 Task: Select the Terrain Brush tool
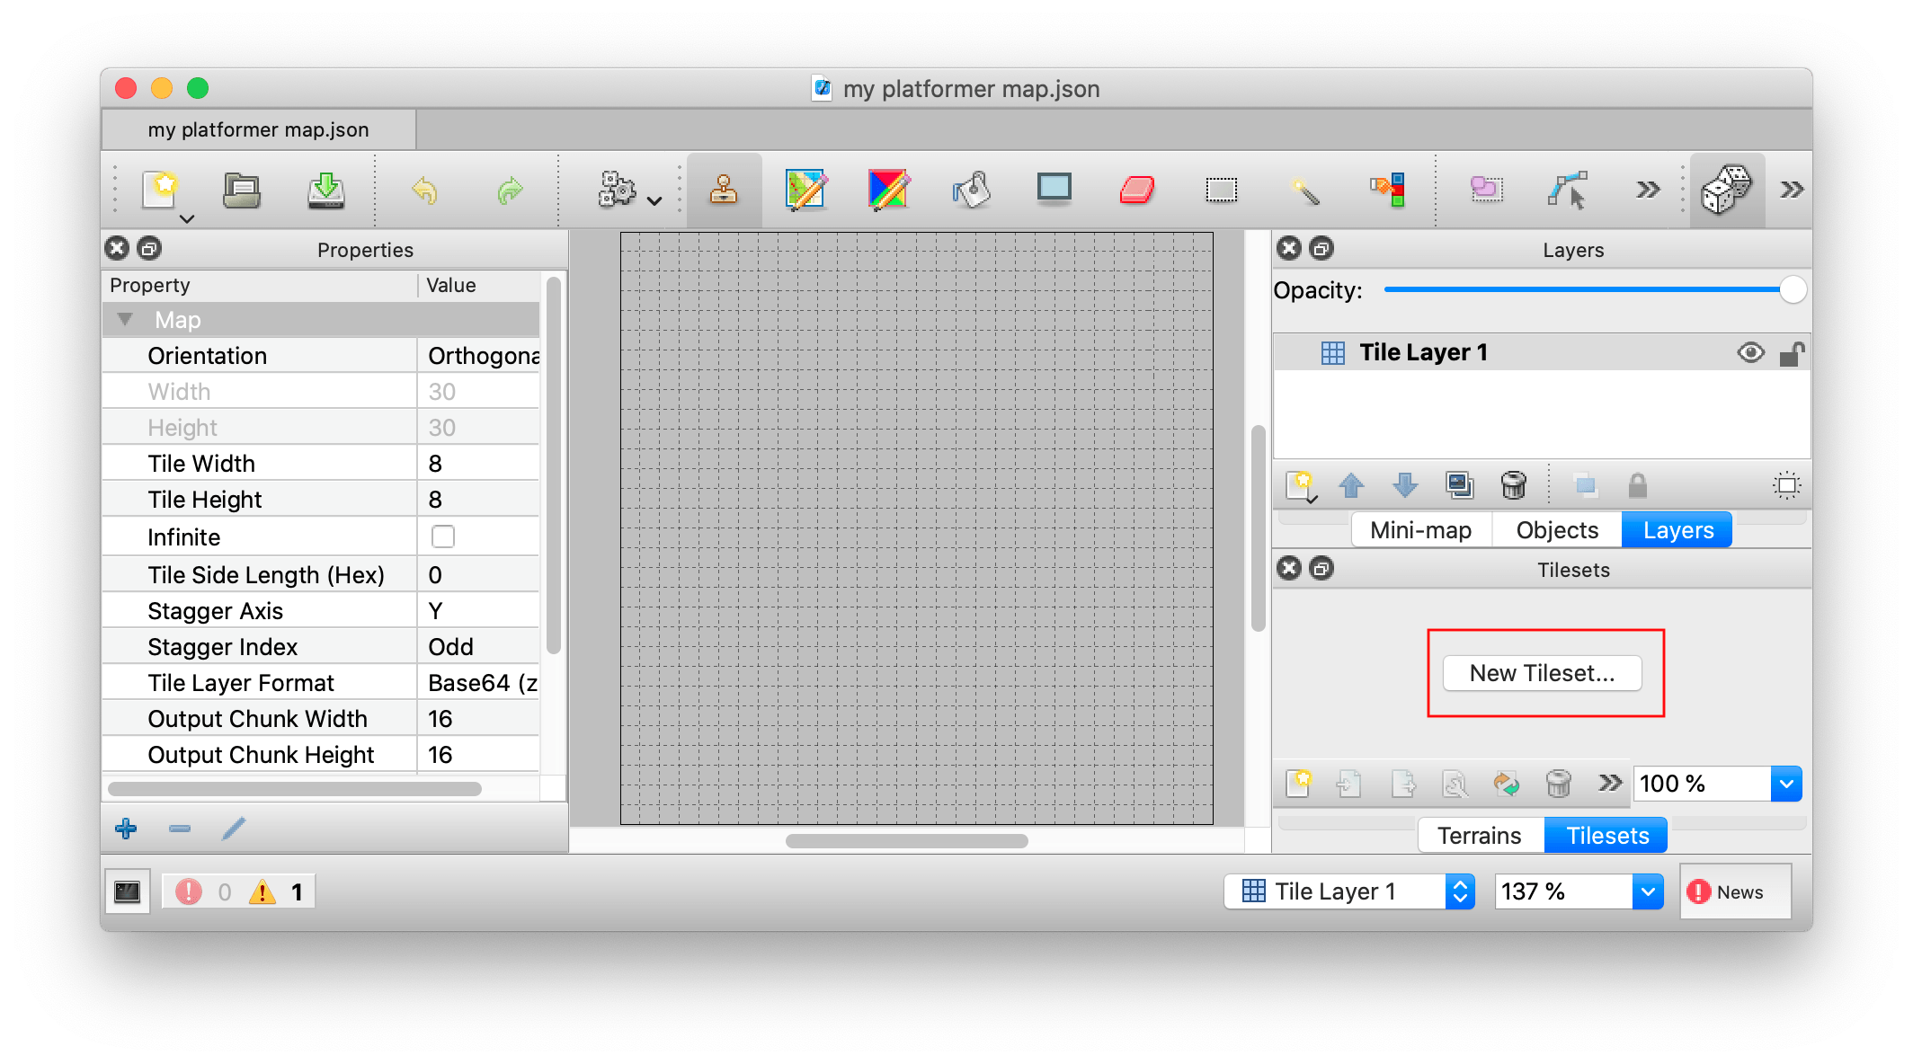tap(805, 190)
